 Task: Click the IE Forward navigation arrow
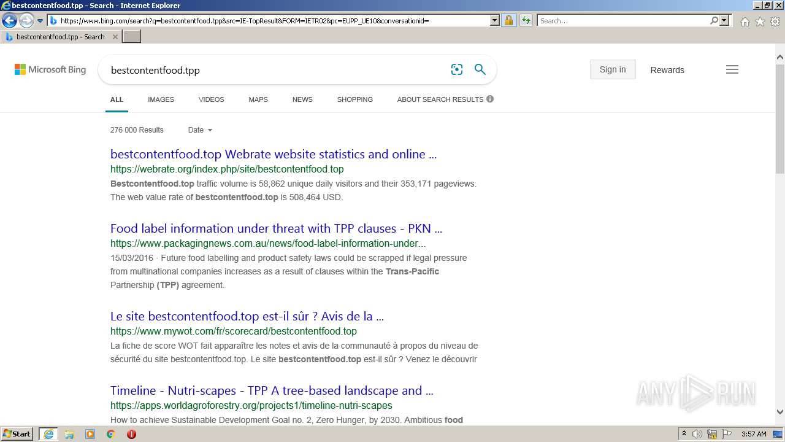26,20
